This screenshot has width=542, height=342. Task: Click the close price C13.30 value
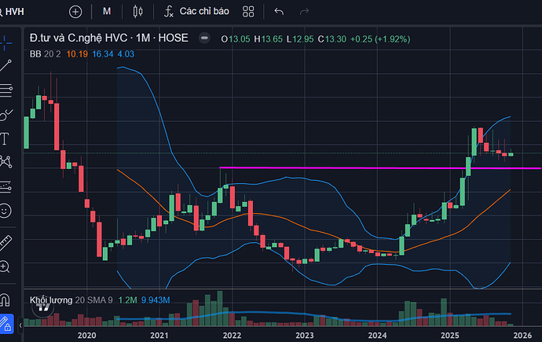(332, 39)
